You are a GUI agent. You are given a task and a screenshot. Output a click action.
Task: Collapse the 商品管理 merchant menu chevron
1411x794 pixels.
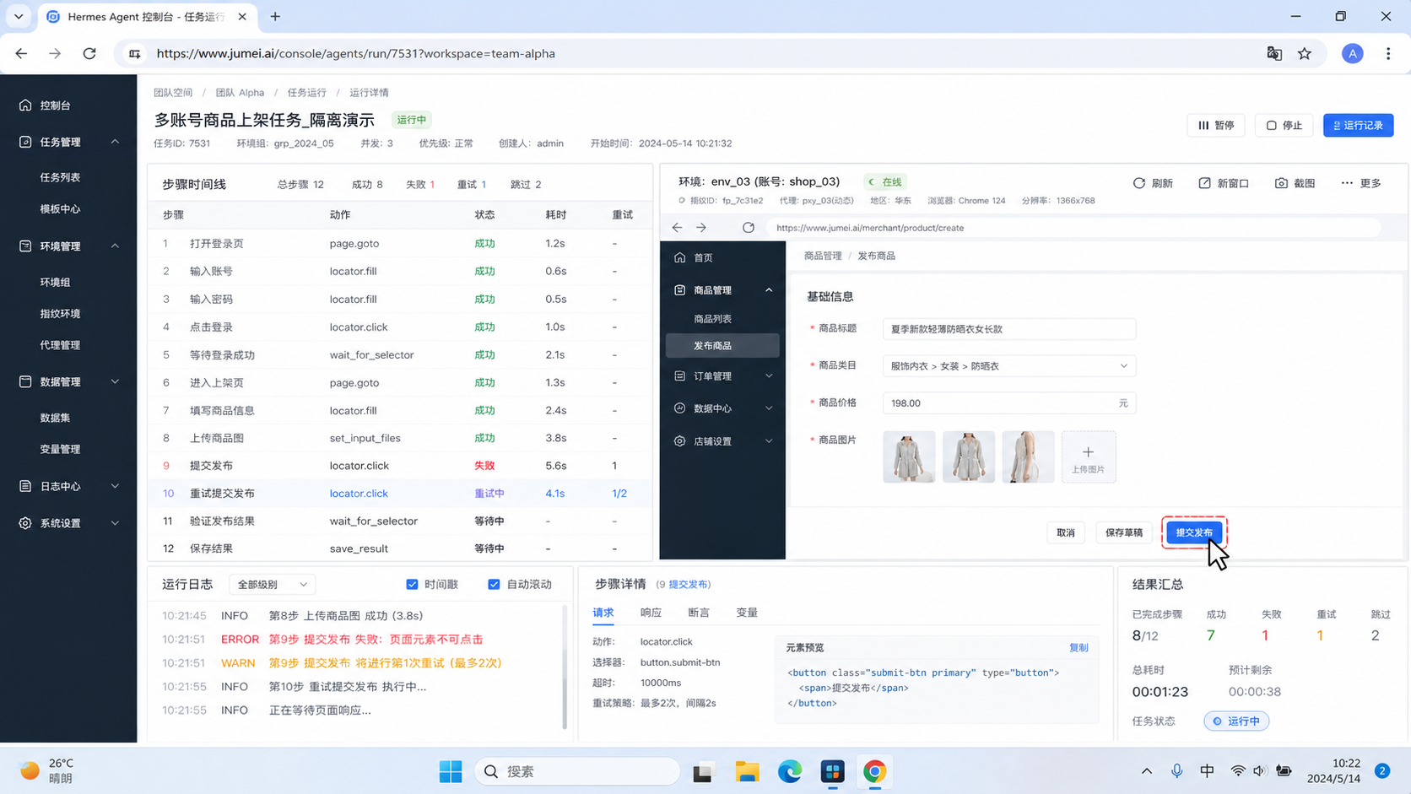pos(769,290)
